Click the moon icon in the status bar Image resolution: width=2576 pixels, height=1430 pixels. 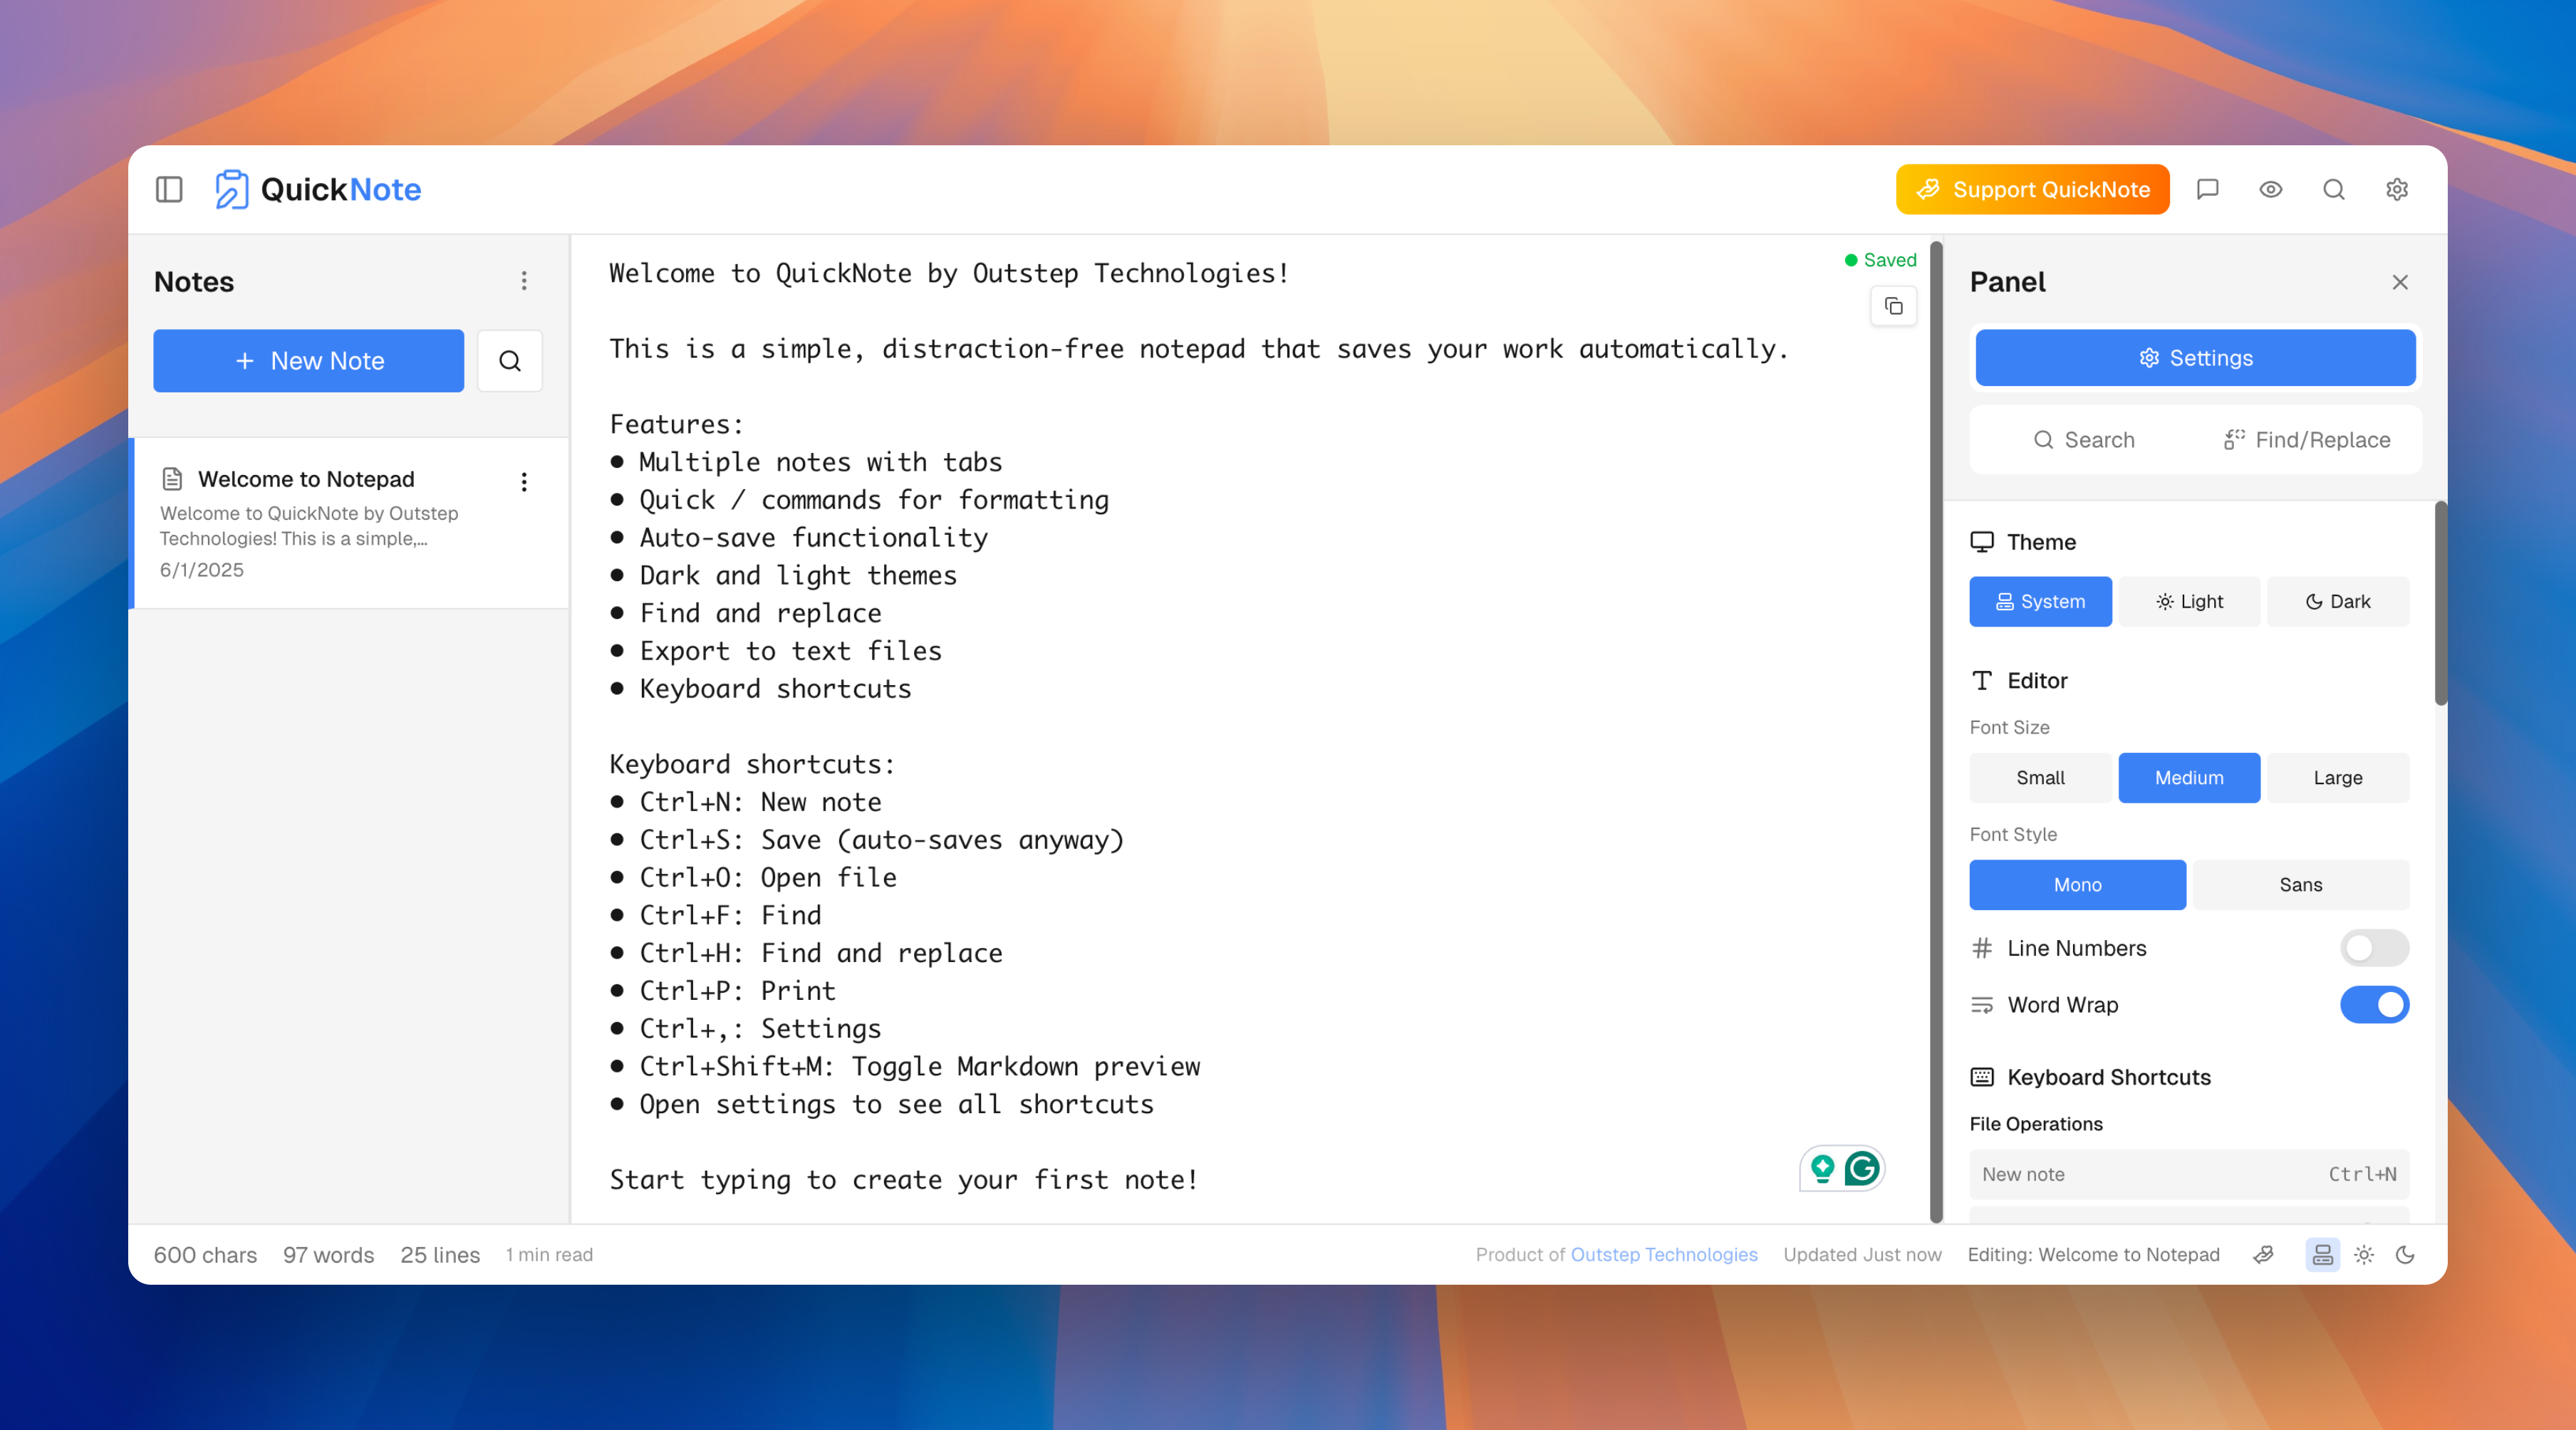(2406, 1255)
